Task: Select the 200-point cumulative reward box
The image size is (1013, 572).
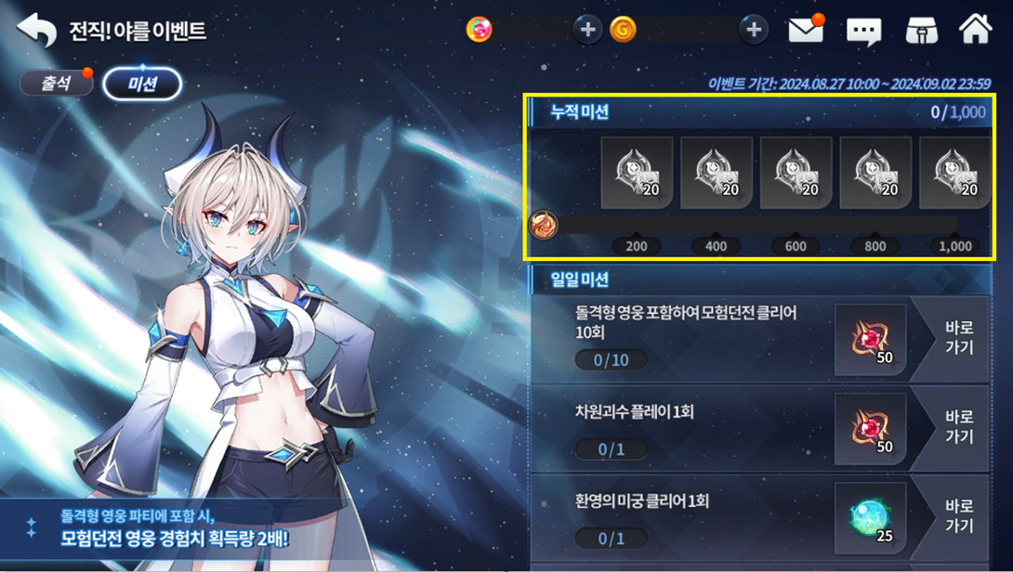Action: [637, 173]
